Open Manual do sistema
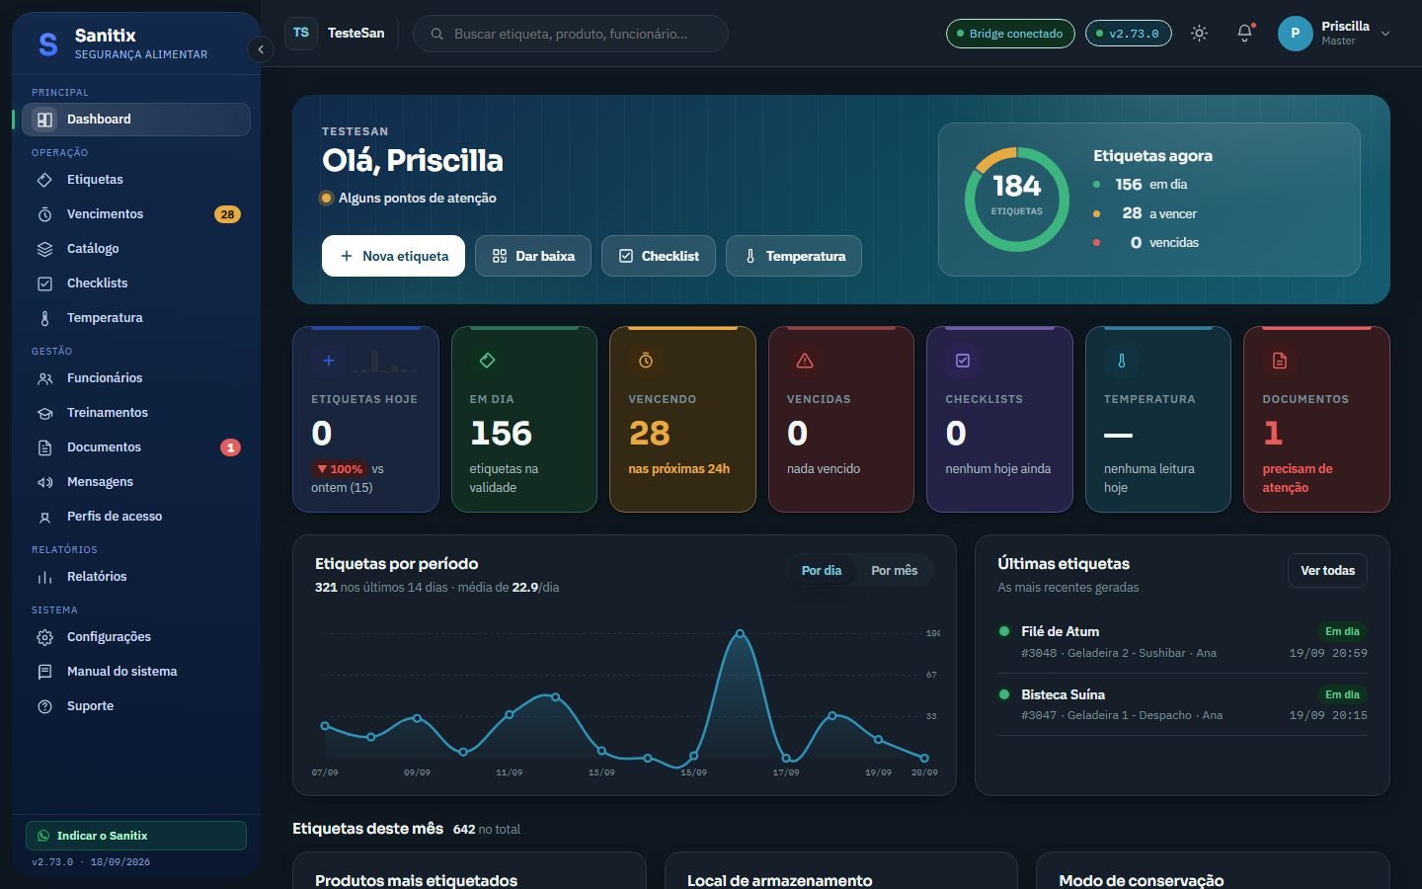 [x=135, y=672]
